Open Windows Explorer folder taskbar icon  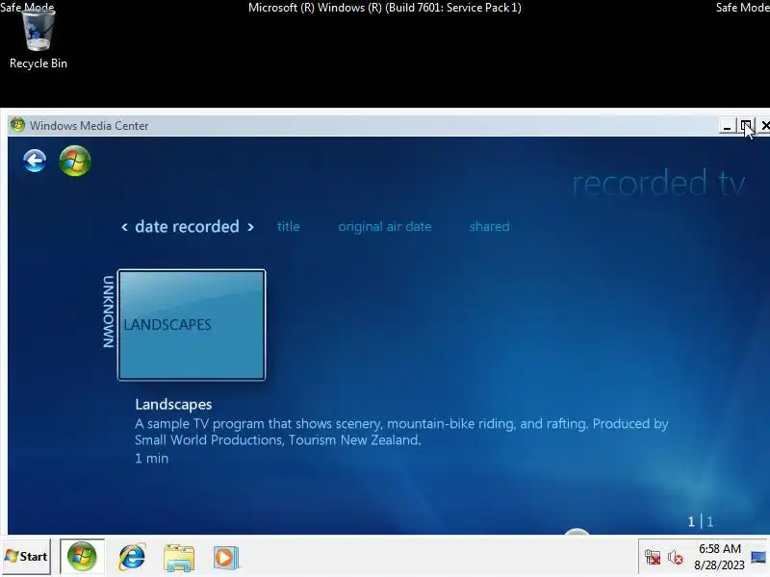click(179, 558)
